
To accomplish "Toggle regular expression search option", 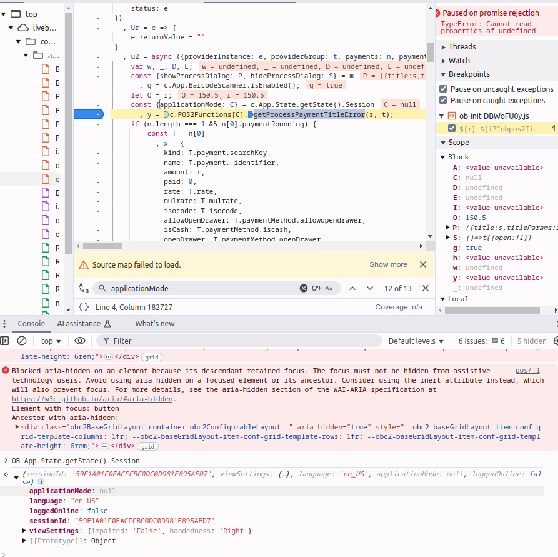I will 316,288.
